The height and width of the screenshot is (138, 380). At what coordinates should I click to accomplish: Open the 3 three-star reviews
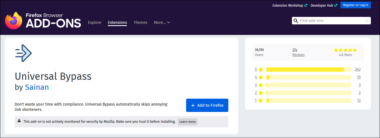click(360, 85)
